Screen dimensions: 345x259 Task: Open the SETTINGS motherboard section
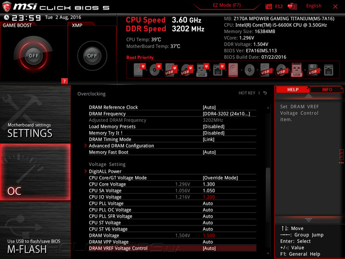[35, 114]
